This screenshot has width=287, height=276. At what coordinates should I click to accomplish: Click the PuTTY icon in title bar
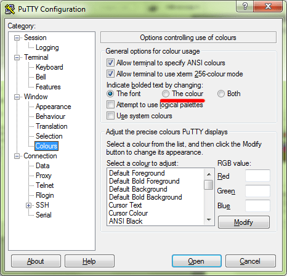[x=9, y=9]
